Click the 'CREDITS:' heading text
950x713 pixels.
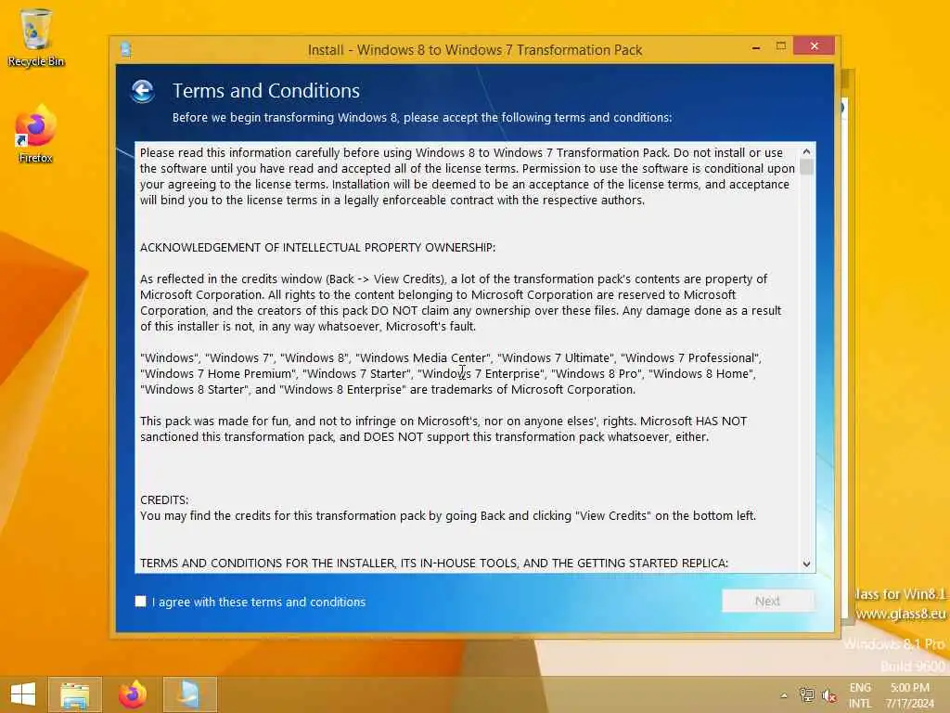[164, 499]
